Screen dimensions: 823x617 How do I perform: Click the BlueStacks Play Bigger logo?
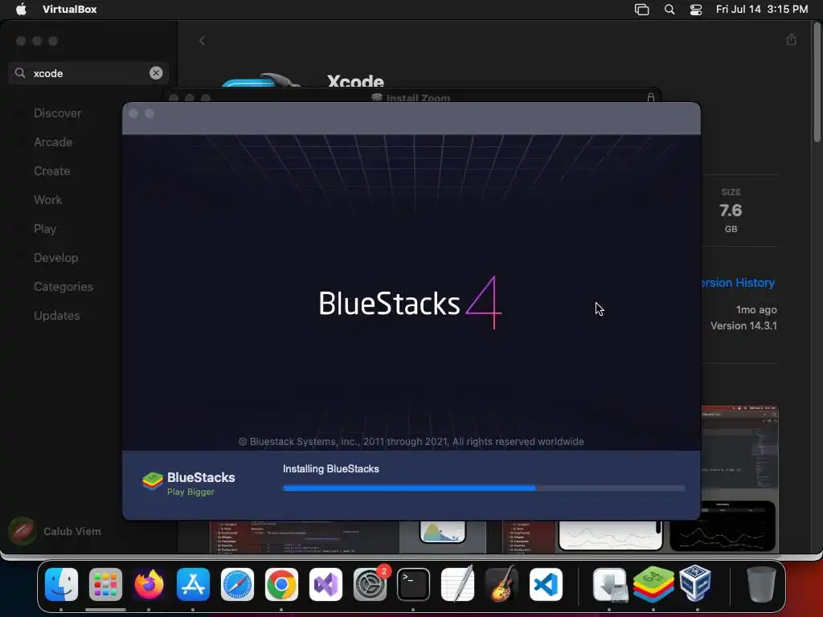click(188, 483)
